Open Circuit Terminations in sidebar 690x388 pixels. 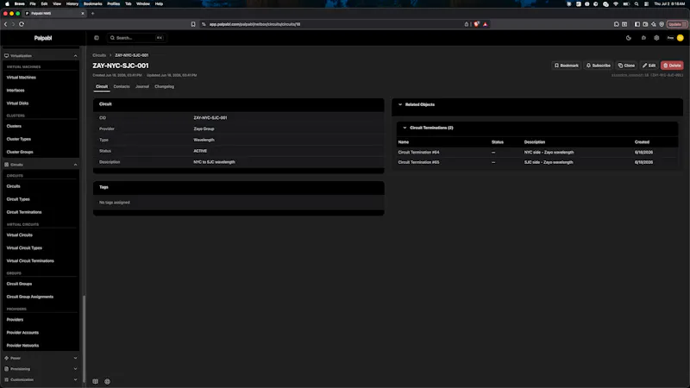pos(24,212)
